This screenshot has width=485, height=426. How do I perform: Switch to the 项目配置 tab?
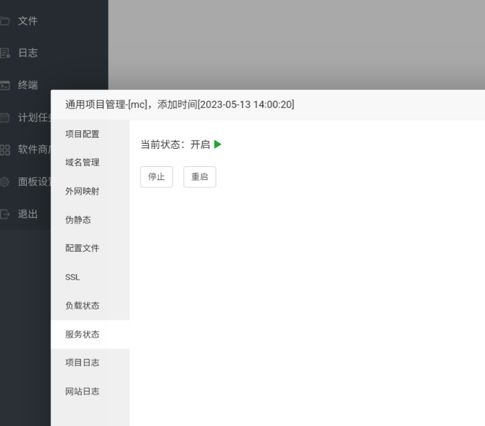(x=82, y=134)
